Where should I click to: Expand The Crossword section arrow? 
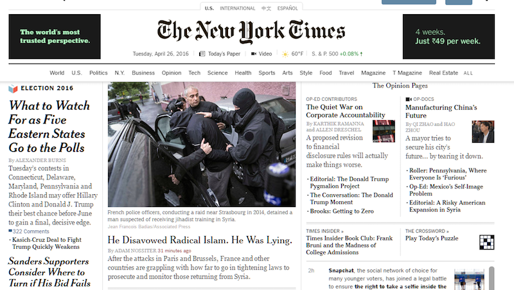[447, 231]
